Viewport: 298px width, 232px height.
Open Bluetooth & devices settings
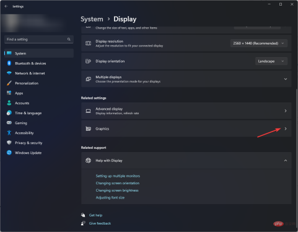(39, 63)
